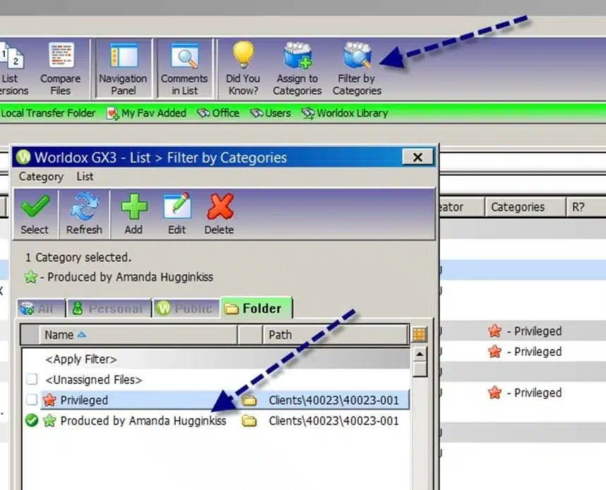This screenshot has height=490, width=606.
Task: Select the Folder categories tab
Action: coord(256,308)
